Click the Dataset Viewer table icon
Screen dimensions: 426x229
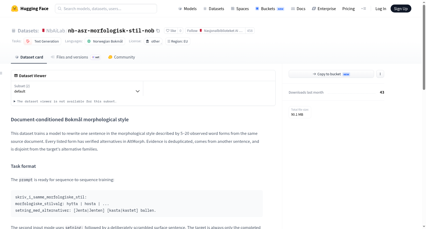[16, 76]
